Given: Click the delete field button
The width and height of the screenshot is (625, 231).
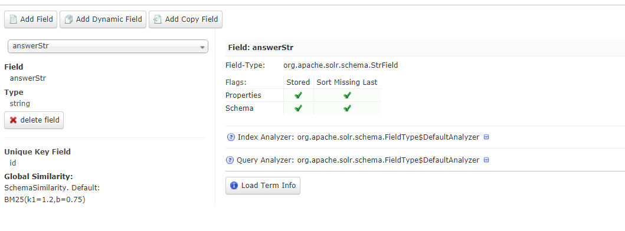Looking at the screenshot, I should [34, 120].
